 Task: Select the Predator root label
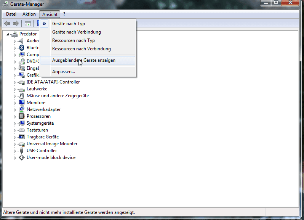coord(28,34)
